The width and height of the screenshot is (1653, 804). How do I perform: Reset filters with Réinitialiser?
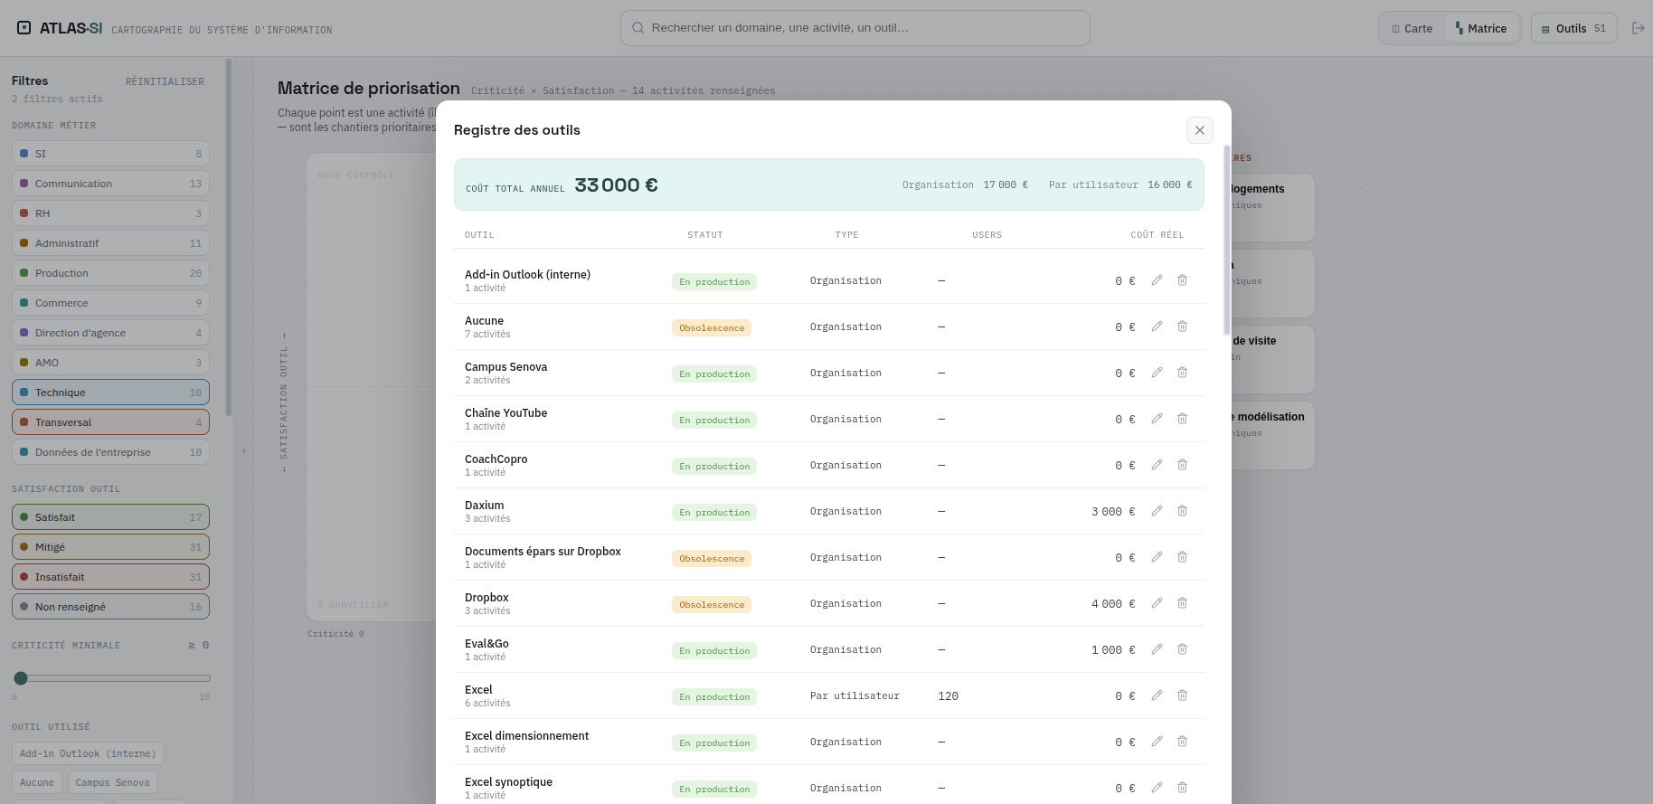(165, 81)
